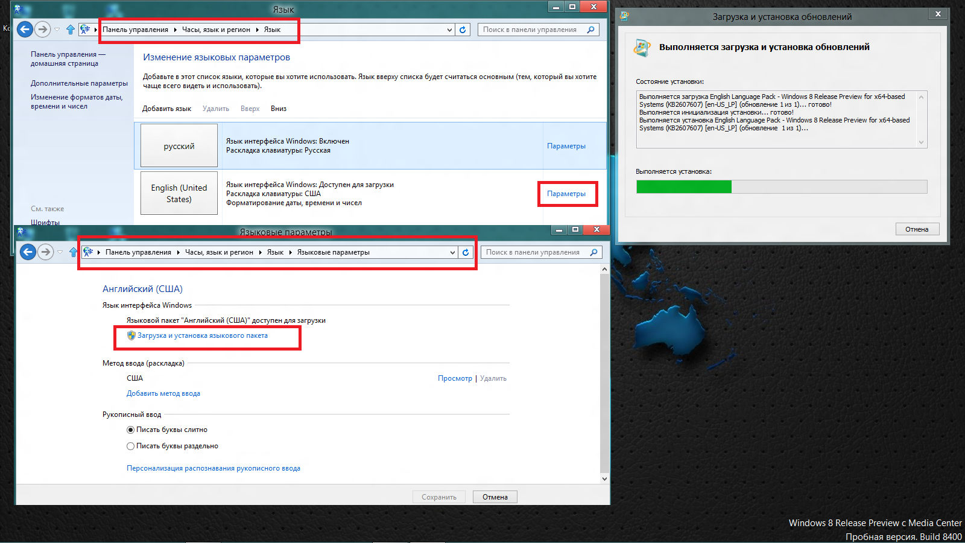The image size is (965, 543).
Task: Click the Язык window title bar icon
Action: pyautogui.click(x=18, y=9)
